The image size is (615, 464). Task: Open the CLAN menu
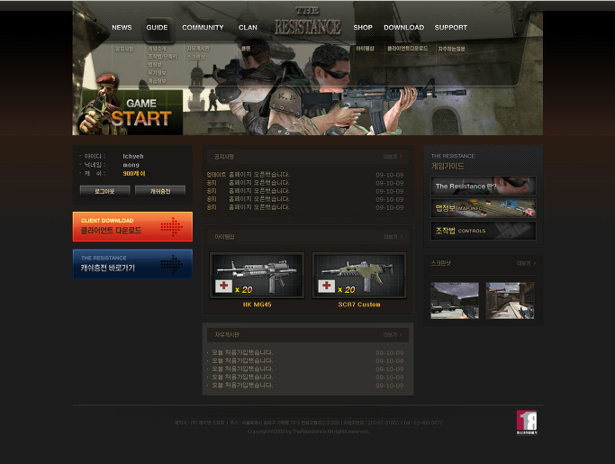[248, 27]
